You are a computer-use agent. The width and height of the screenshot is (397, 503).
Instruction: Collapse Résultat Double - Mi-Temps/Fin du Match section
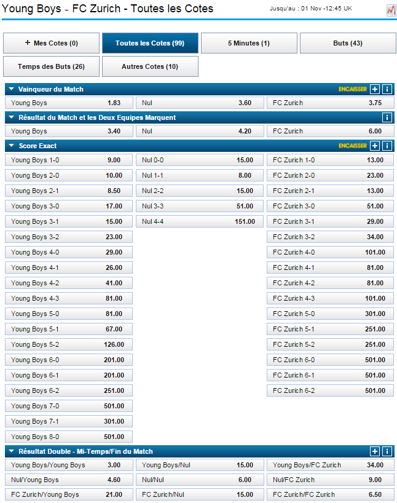click(x=12, y=451)
